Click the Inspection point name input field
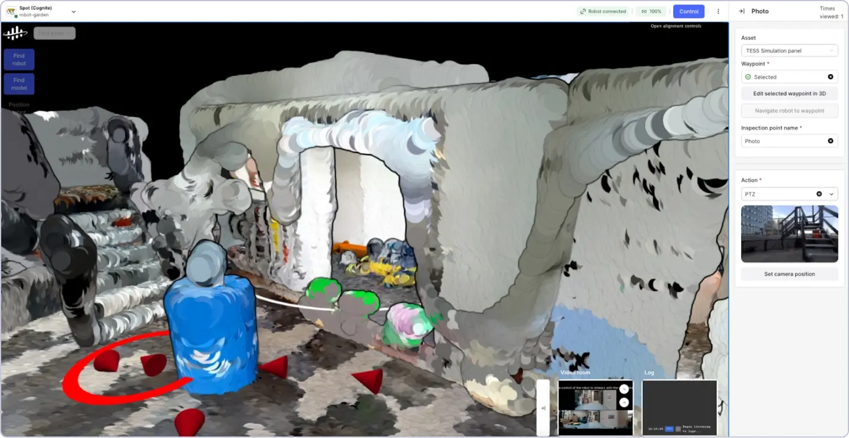 (x=789, y=141)
